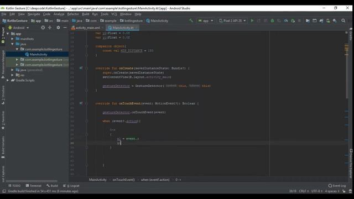Fold the companion object block in gutter
354x199 pixels.
pos(86,46)
